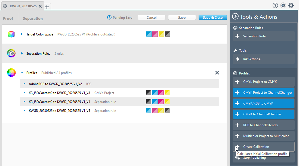The width and height of the screenshot is (299, 166).
Task: Close the Profiles panel with the X
Action: pos(217,73)
